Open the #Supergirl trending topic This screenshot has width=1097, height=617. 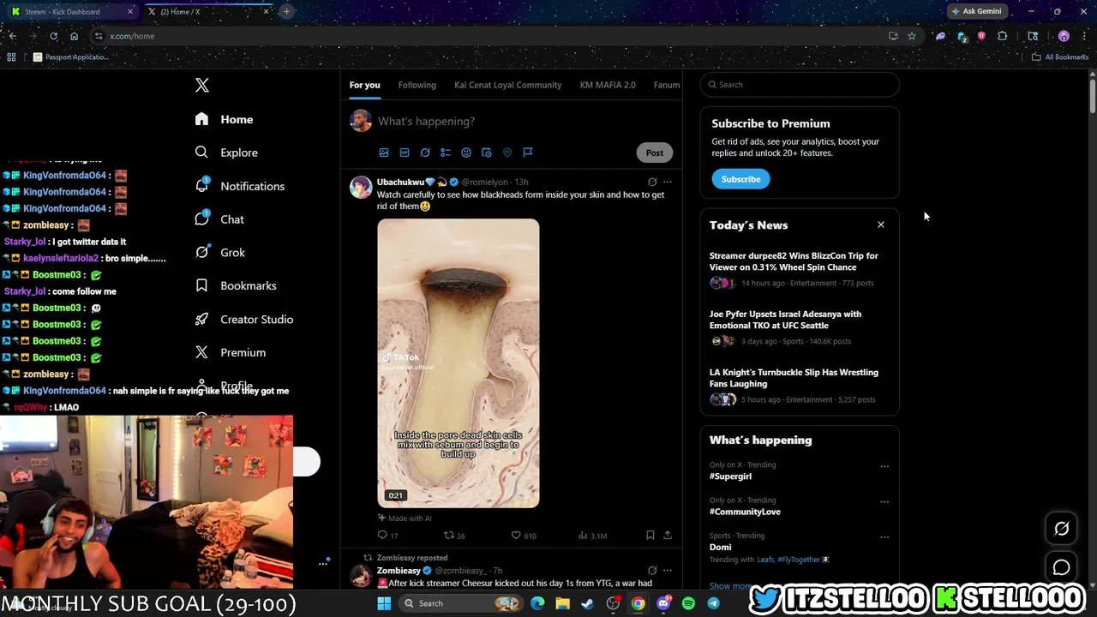(730, 476)
